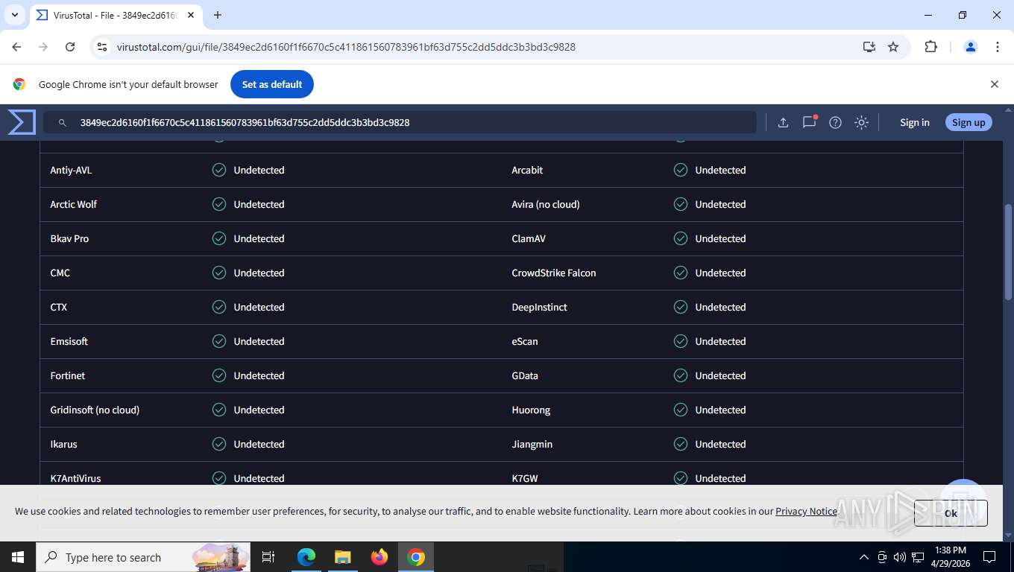Click the Bkav Pro engine name

69,238
